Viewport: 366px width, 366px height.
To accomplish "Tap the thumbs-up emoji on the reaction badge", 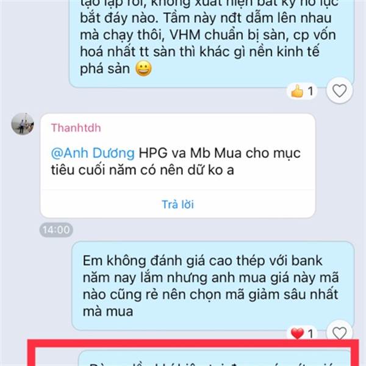I will (297, 91).
